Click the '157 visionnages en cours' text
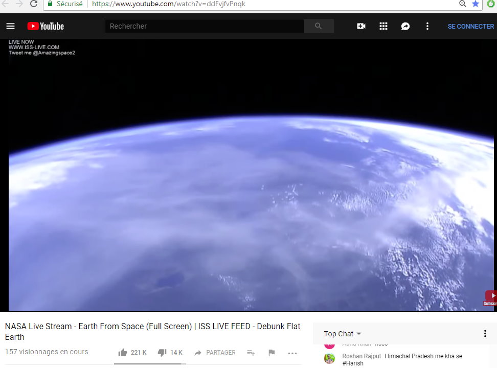The width and height of the screenshot is (497, 368). [x=47, y=352]
